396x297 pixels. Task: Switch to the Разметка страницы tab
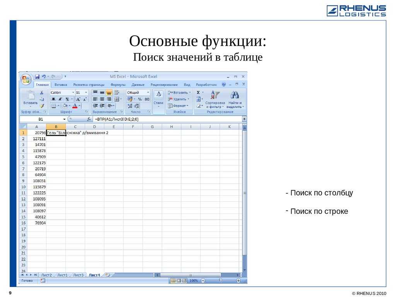(89, 85)
